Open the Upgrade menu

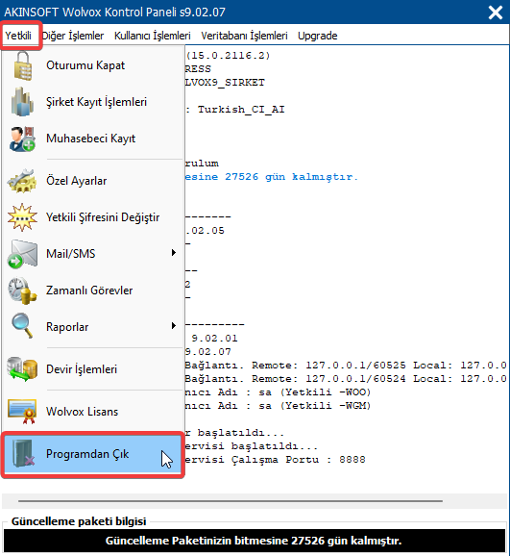[x=317, y=36]
